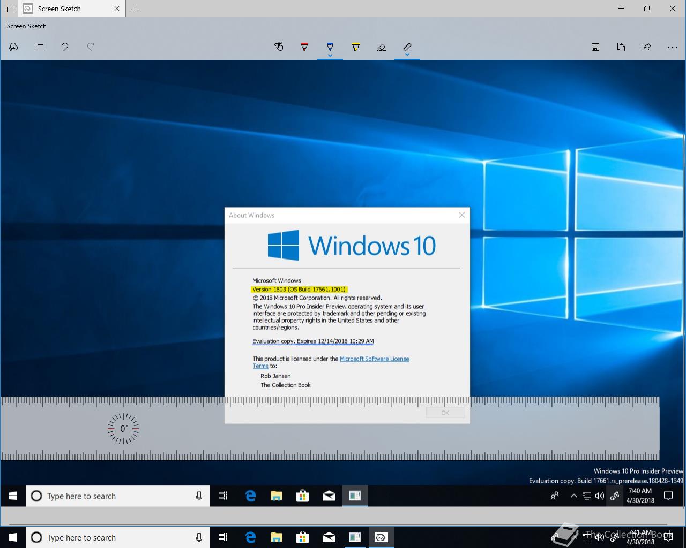Select the yellow highlighter tool
This screenshot has height=548, width=686.
click(356, 47)
